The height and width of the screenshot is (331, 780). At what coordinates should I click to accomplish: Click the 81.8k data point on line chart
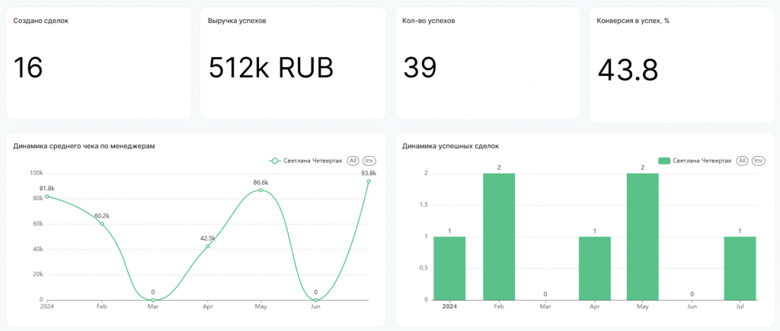click(47, 196)
